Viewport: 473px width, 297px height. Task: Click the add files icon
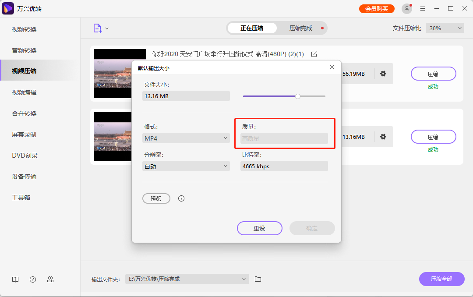pos(97,27)
